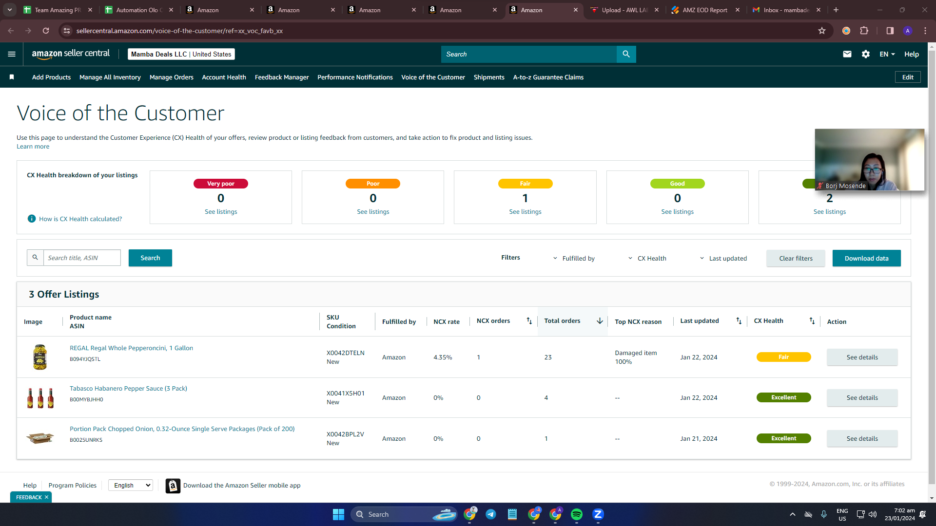Expand the CX Health filter
The width and height of the screenshot is (936, 526).
[647, 258]
